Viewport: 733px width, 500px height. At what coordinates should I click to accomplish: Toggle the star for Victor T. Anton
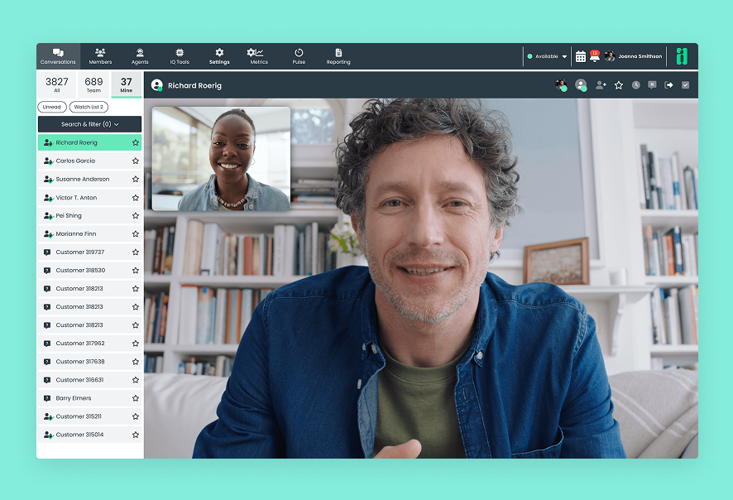click(136, 198)
